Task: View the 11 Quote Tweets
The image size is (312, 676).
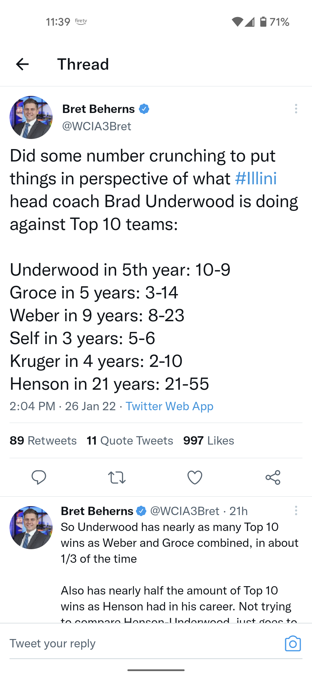Action: click(130, 441)
